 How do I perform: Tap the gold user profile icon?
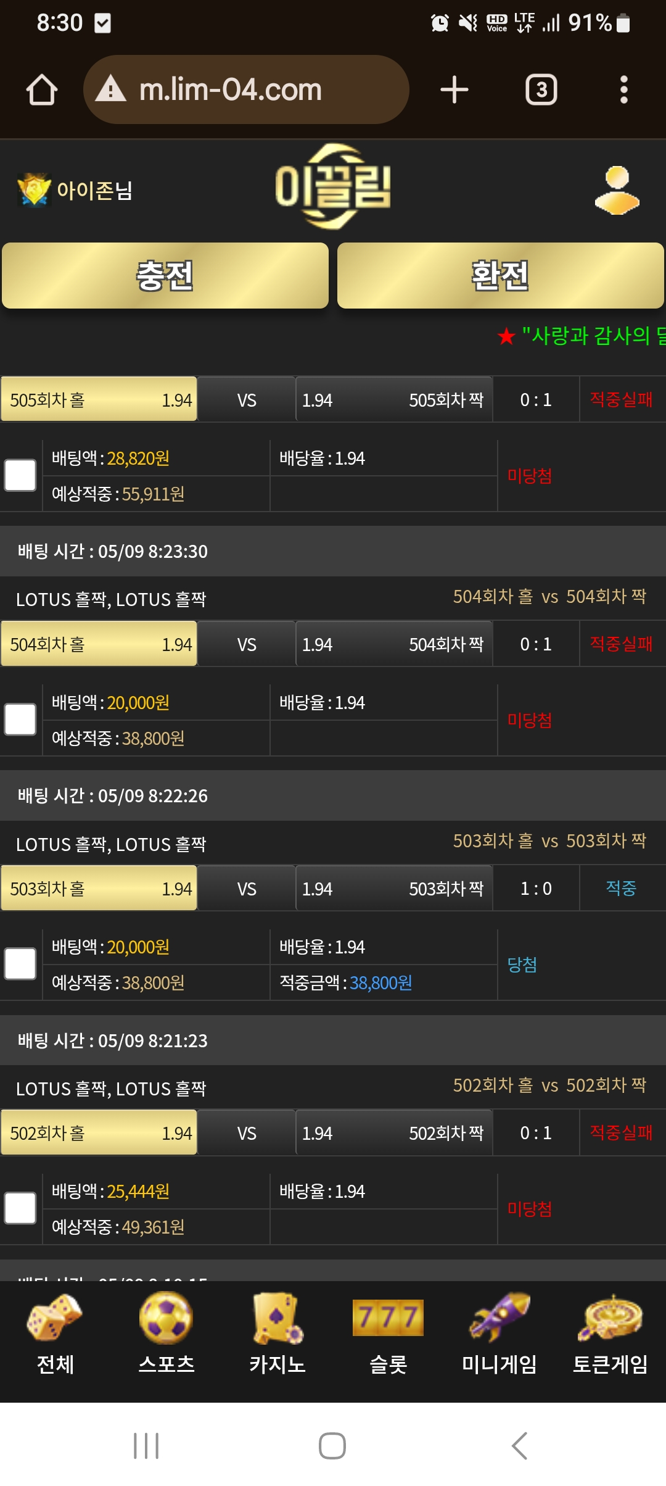617,190
